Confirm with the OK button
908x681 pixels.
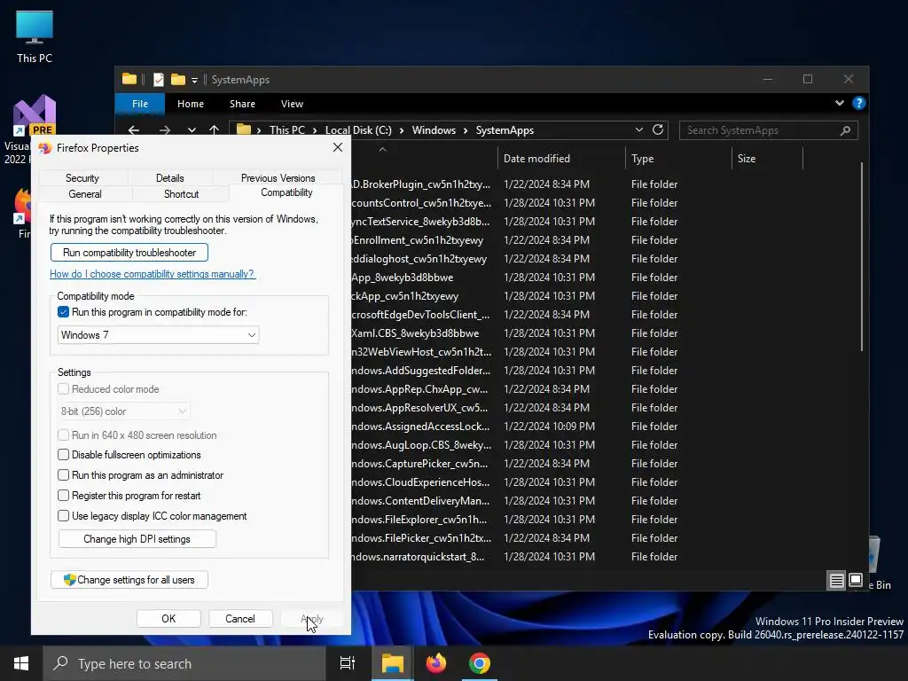168,618
